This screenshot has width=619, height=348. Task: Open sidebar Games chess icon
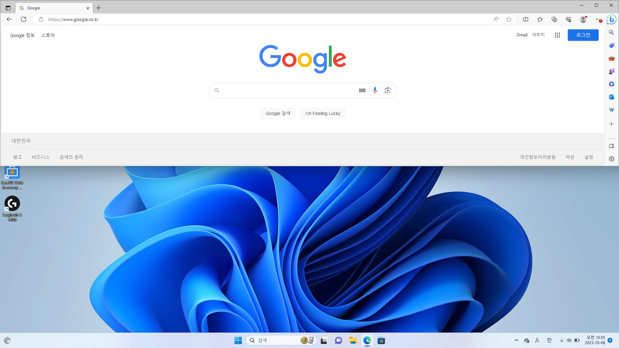coord(611,71)
